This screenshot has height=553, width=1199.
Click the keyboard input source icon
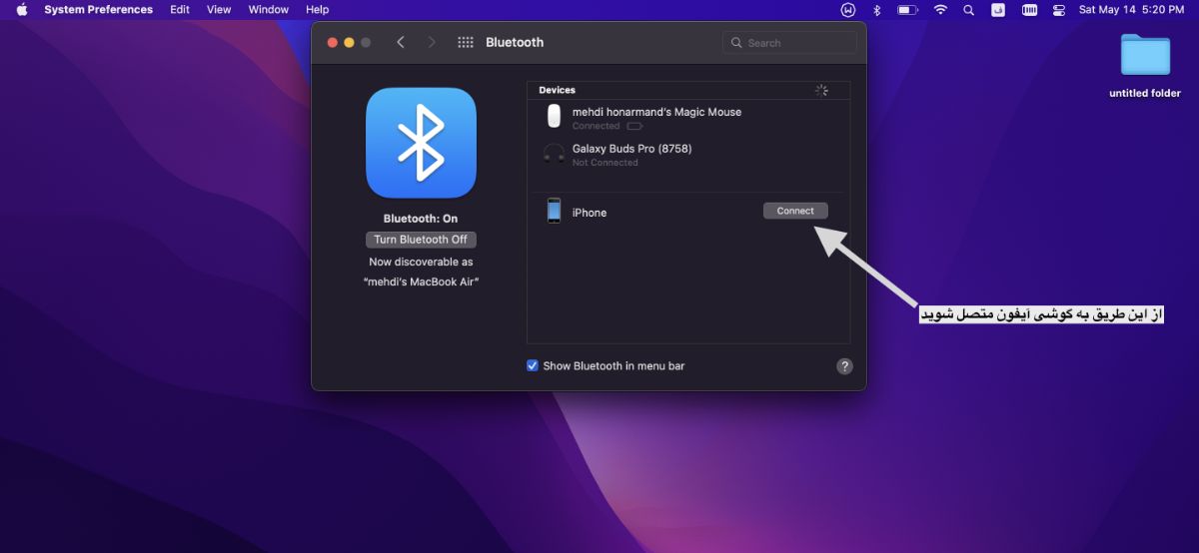click(998, 9)
